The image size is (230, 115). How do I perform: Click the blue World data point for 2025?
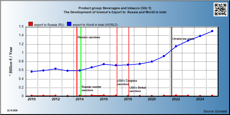point(212,31)
